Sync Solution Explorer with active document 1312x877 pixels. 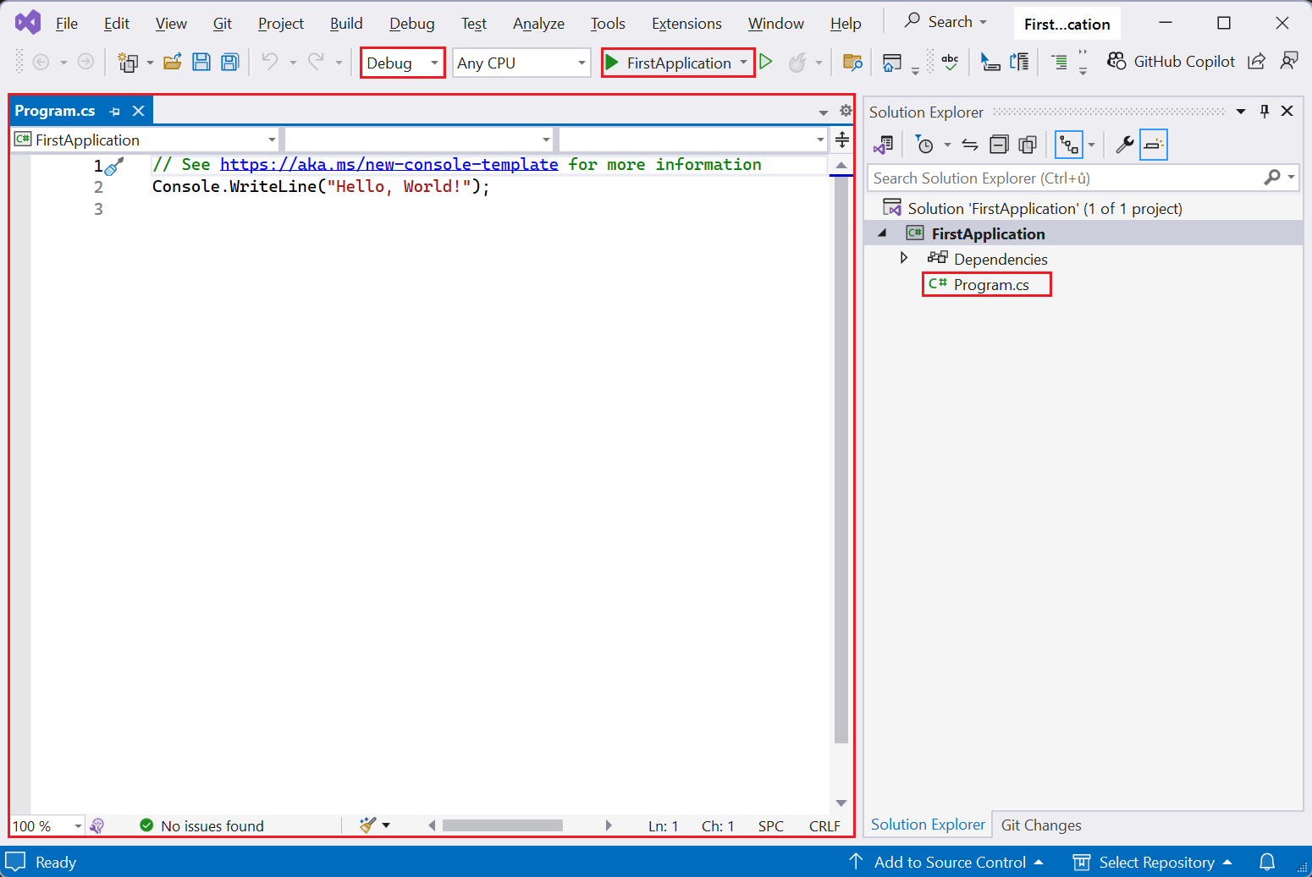969,144
